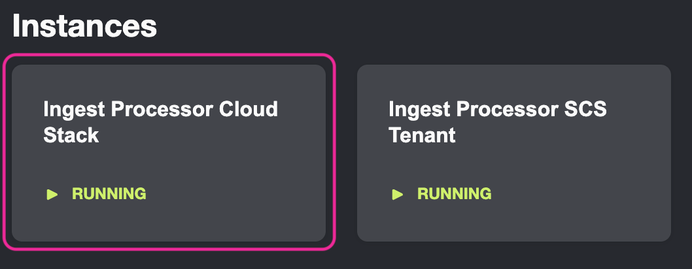Open the Ingest Processor SCS Tenant instance
Image resolution: width=692 pixels, height=269 pixels.
514,153
